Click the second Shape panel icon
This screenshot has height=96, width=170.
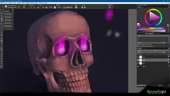point(85,7)
